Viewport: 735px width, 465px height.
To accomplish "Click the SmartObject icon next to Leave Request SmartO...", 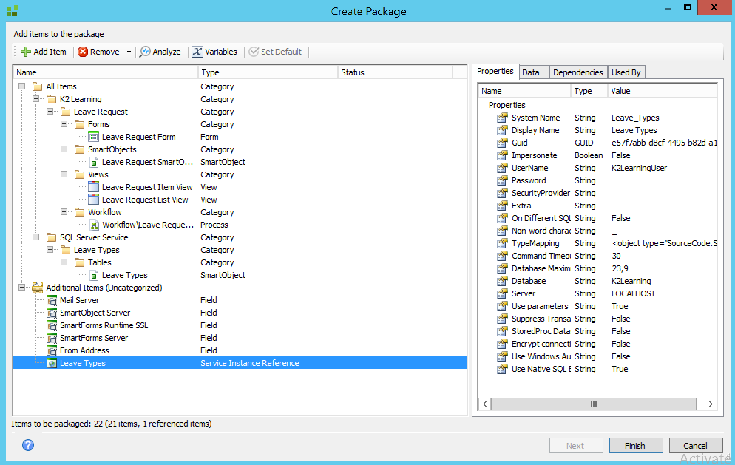I will pos(94,162).
